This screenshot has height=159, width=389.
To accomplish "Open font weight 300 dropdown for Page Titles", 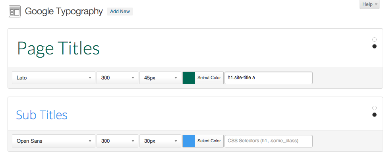I will [x=117, y=78].
